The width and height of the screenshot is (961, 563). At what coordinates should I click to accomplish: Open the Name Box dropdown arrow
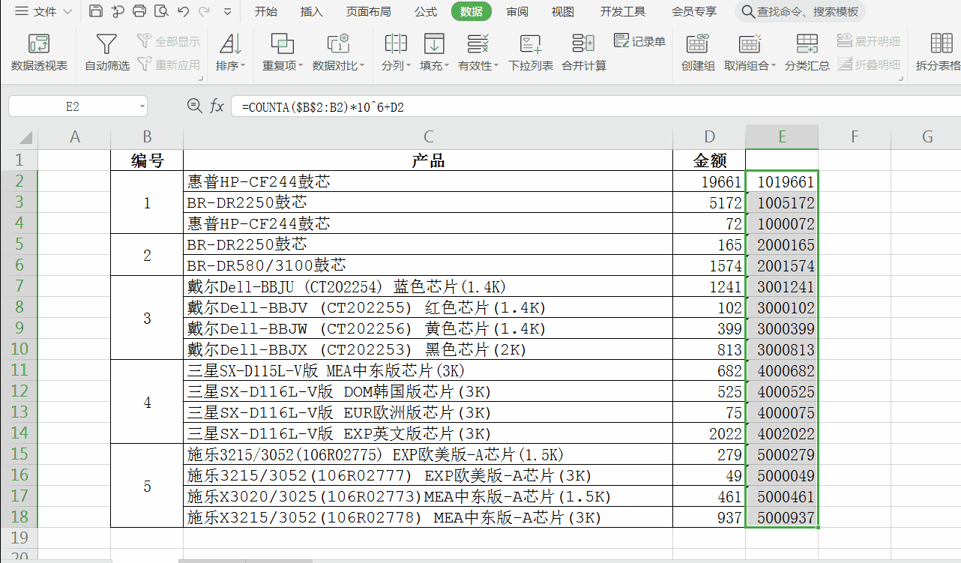[x=142, y=106]
